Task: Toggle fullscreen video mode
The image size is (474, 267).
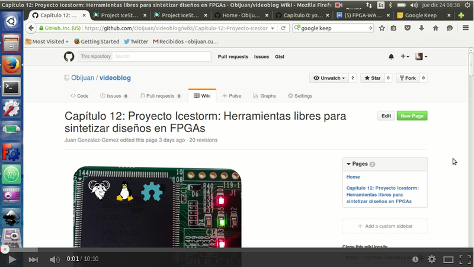Action: coord(465,259)
